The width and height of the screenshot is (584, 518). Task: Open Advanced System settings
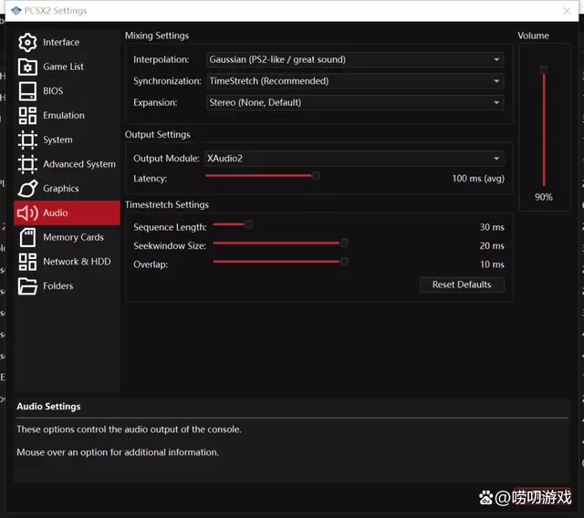pyautogui.click(x=67, y=164)
